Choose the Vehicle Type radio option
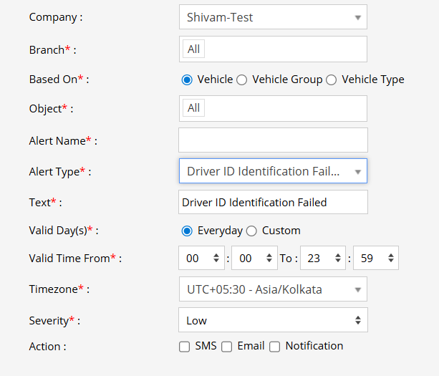The width and height of the screenshot is (439, 376). [x=331, y=79]
